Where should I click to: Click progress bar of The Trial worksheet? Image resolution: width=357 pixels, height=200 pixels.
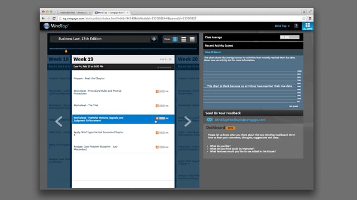[162, 106]
